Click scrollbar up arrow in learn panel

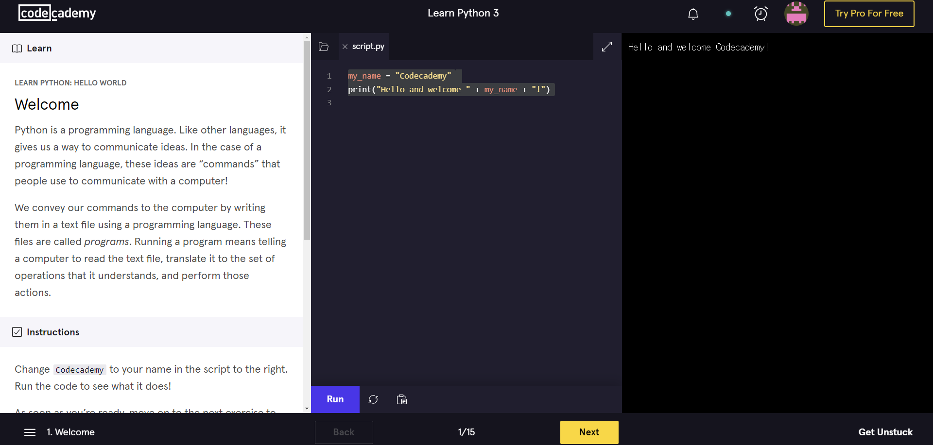coord(307,37)
